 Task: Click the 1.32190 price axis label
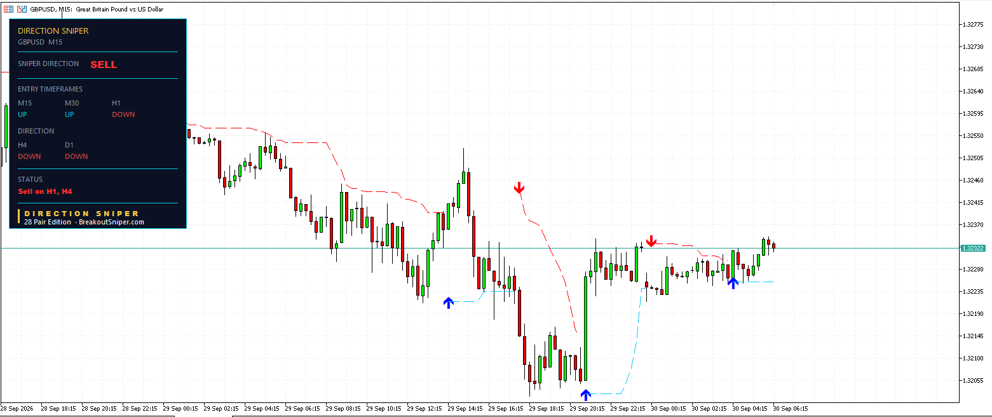coord(974,313)
